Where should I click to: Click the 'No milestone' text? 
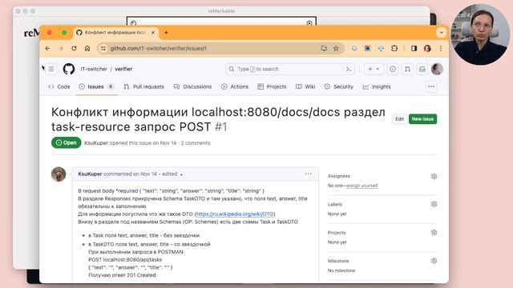pos(341,270)
